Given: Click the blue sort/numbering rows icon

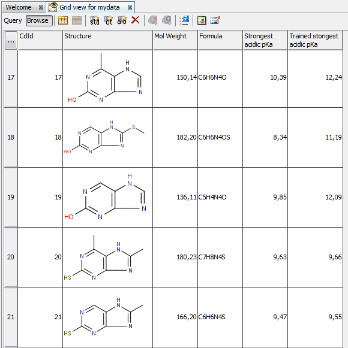Looking at the screenshot, I should [x=184, y=20].
